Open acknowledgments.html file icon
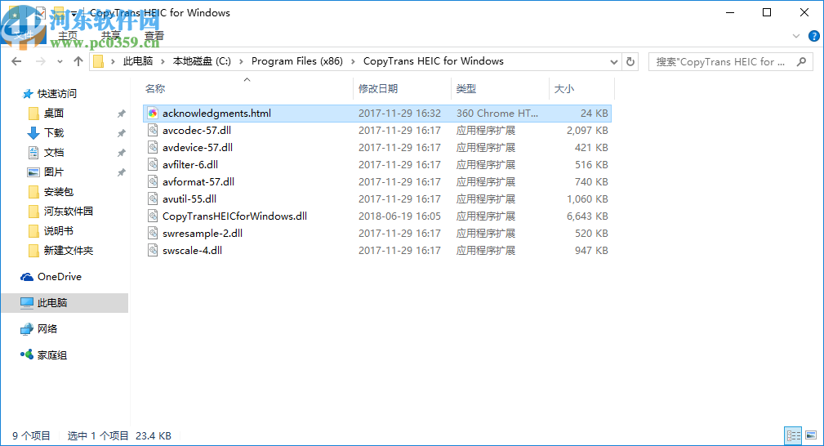Viewport: 824px width, 446px height. pos(153,113)
